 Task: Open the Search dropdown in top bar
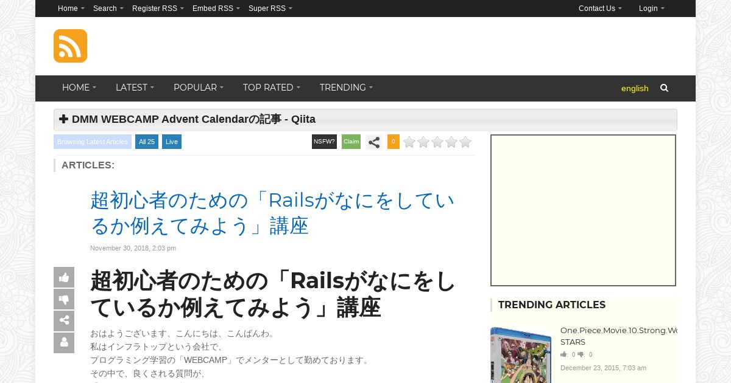click(108, 9)
